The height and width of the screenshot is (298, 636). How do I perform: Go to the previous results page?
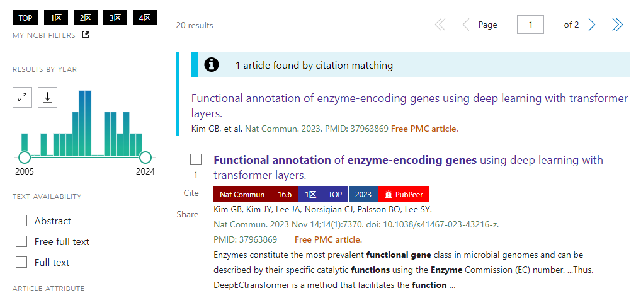pos(466,25)
